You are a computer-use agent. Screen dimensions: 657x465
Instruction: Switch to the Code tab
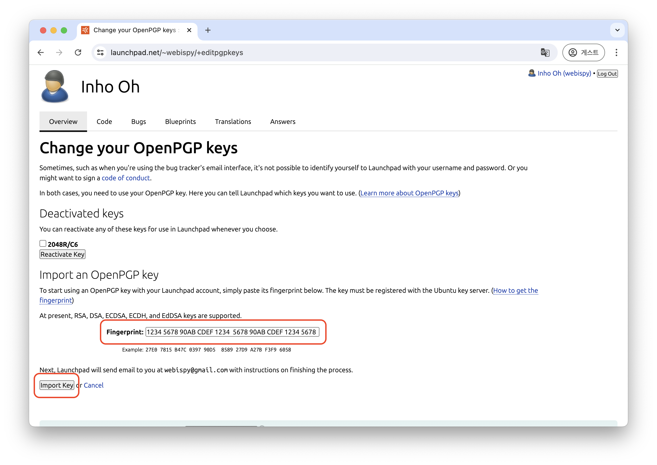click(104, 122)
